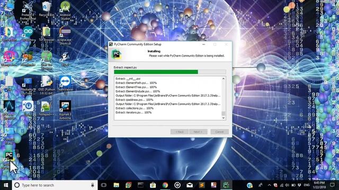This screenshot has height=190, width=339.
Task: Open the Tor Browser desktop icon
Action: [47, 34]
